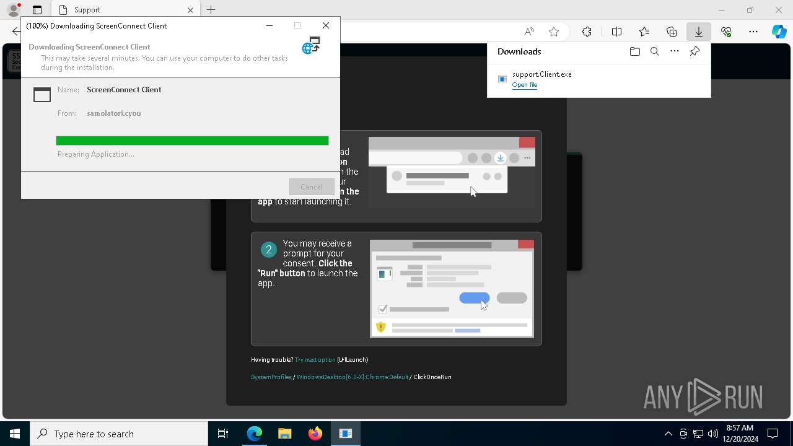
Task: Open a new tab with plus button
Action: [211, 10]
